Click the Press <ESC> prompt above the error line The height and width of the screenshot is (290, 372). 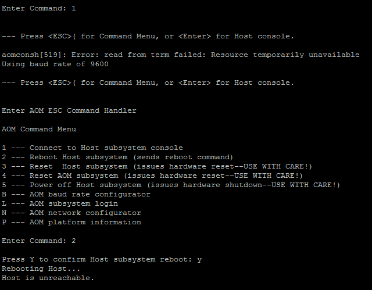[x=148, y=36]
